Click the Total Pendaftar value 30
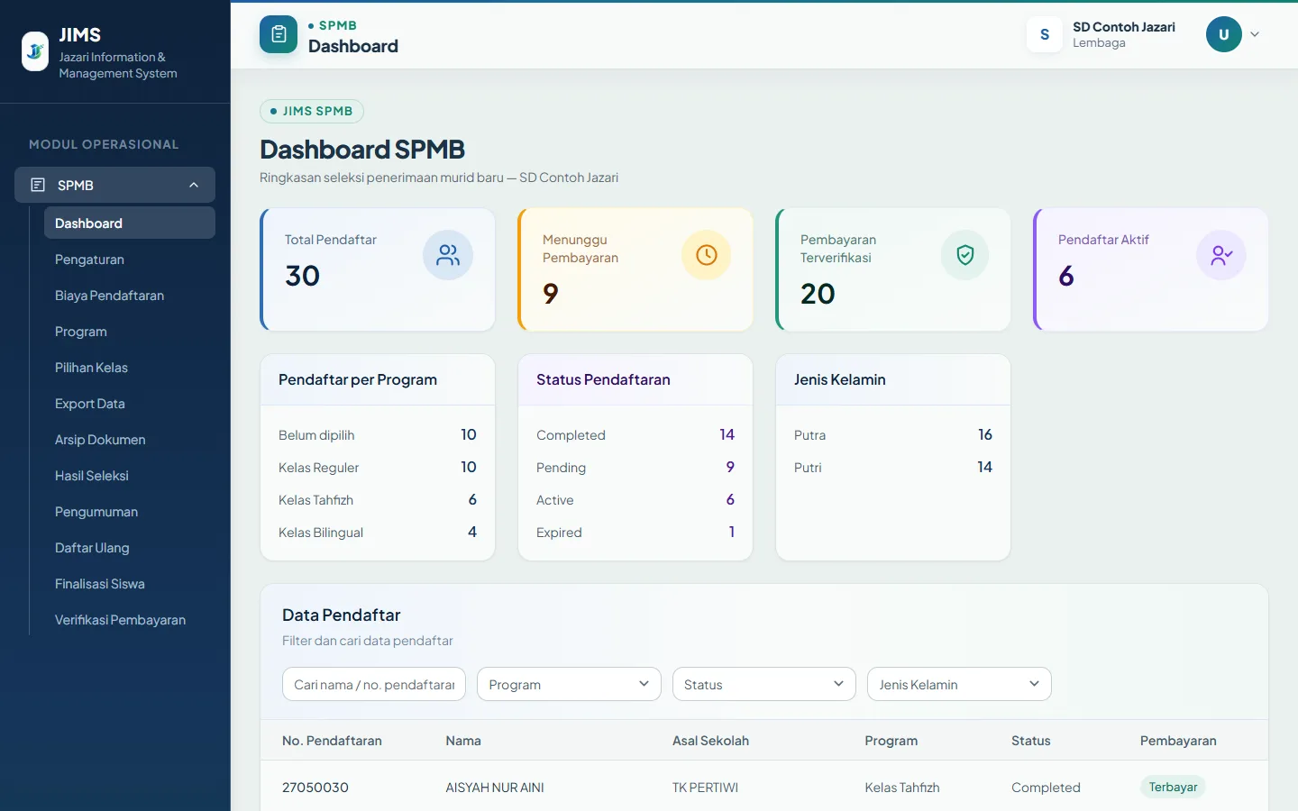 point(303,276)
